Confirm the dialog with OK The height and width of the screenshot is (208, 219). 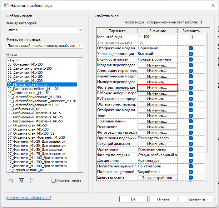pyautogui.click(x=133, y=199)
